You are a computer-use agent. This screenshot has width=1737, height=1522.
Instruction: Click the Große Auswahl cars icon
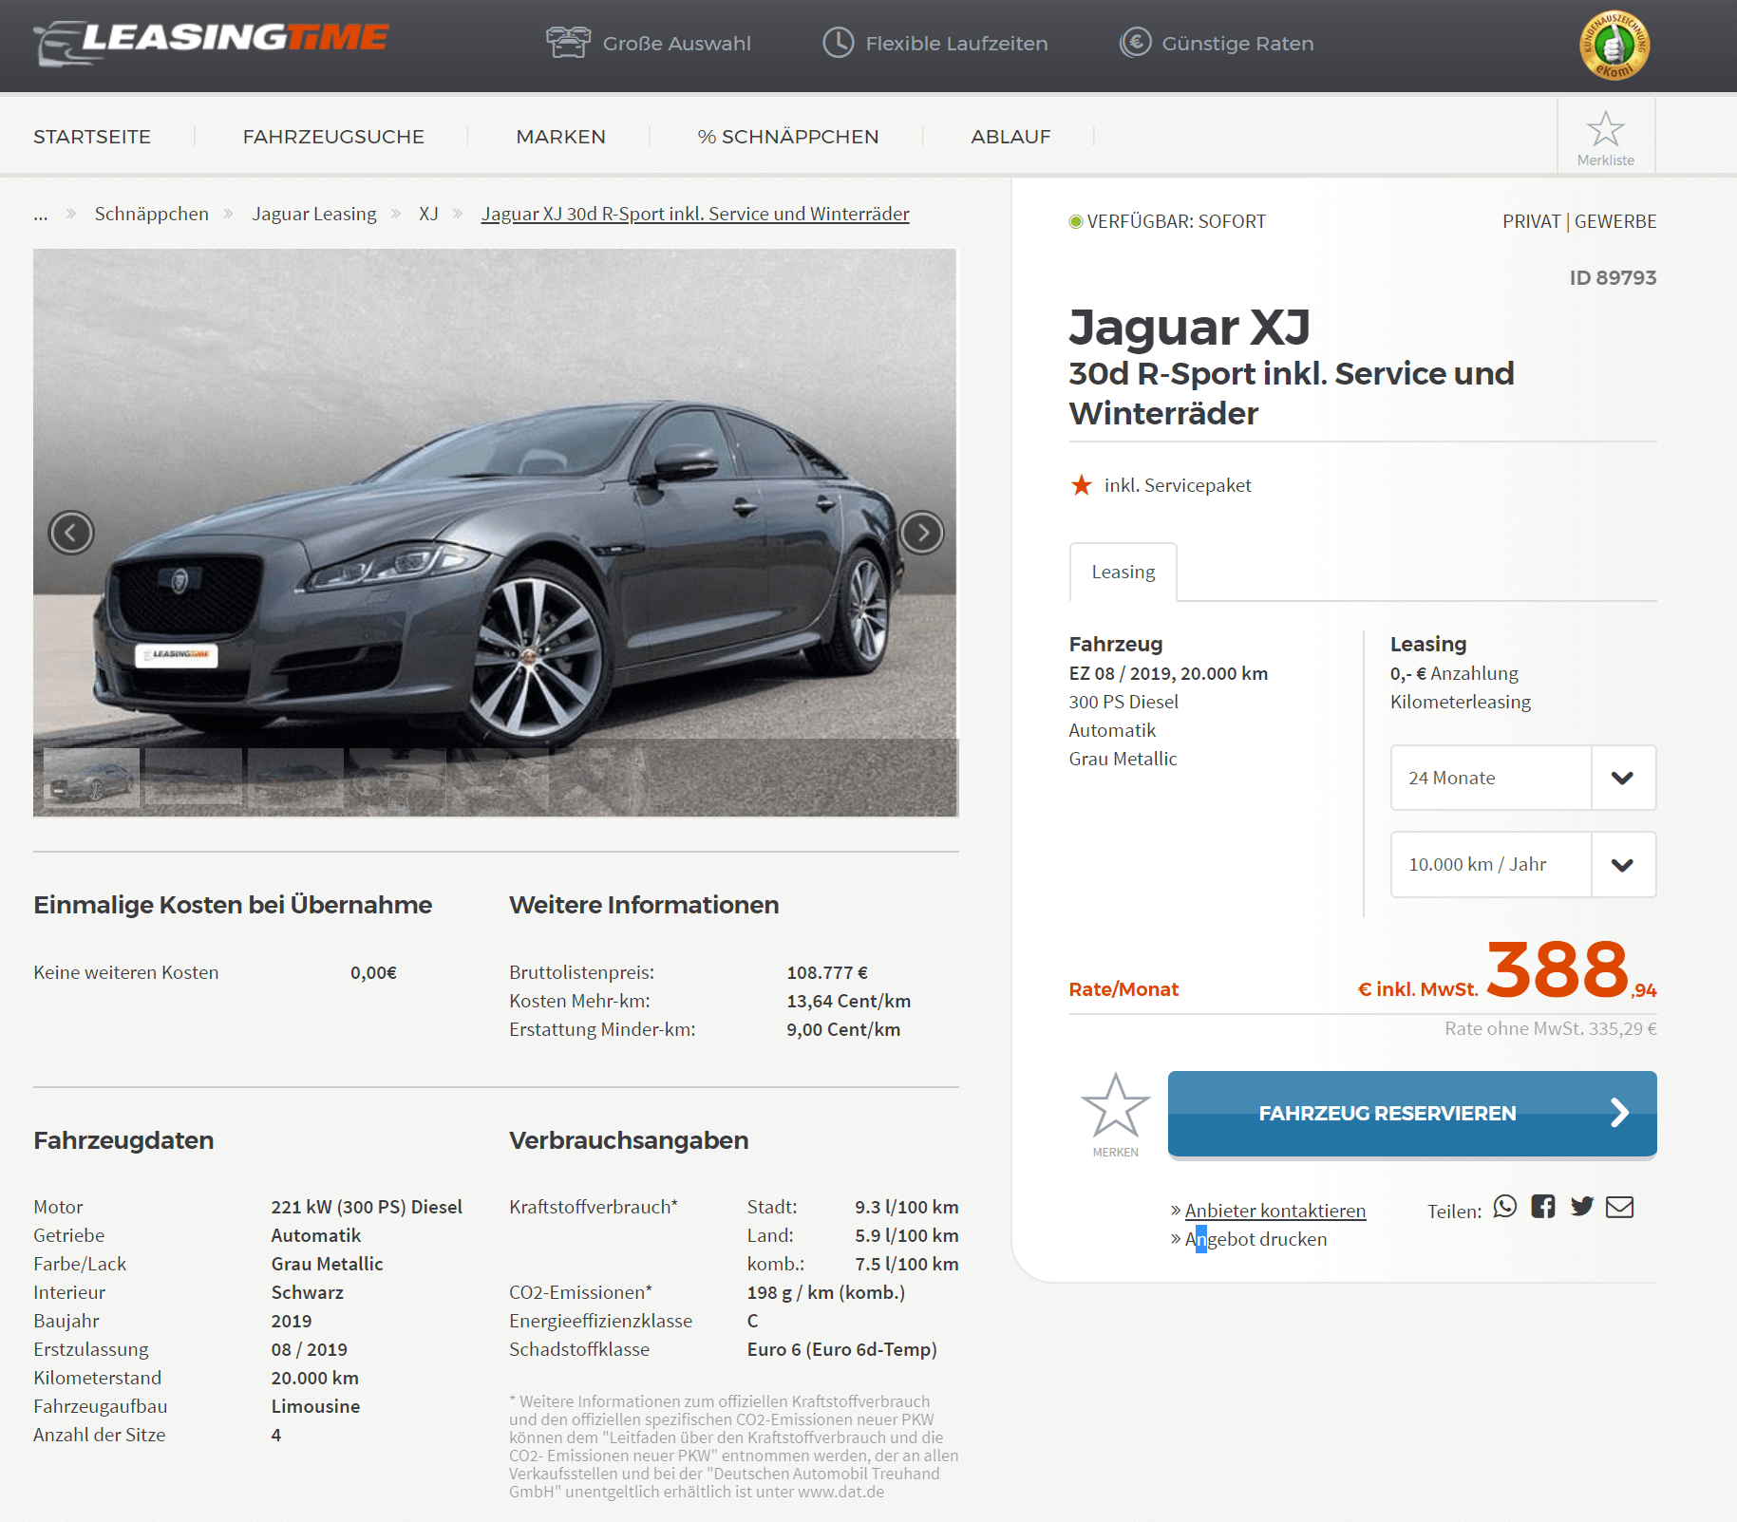[x=568, y=43]
